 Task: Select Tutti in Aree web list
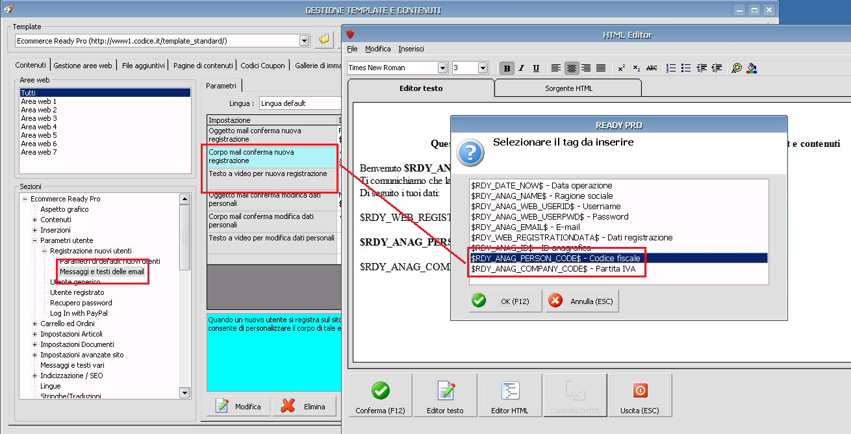(x=105, y=93)
